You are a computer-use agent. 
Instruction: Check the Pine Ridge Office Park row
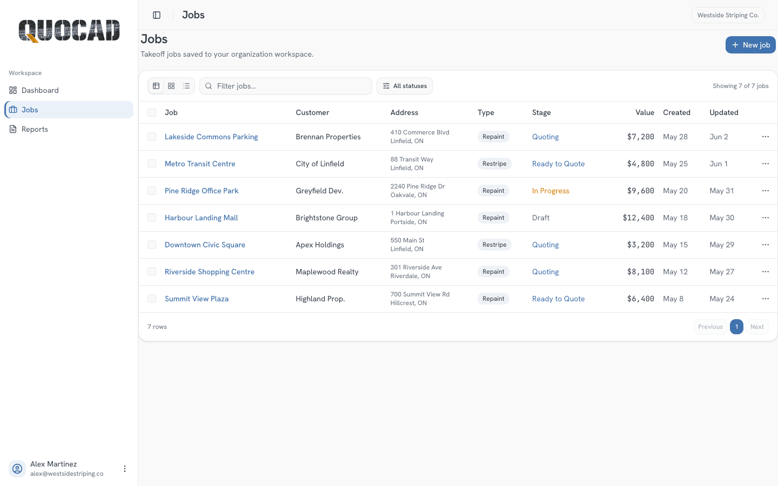[152, 191]
